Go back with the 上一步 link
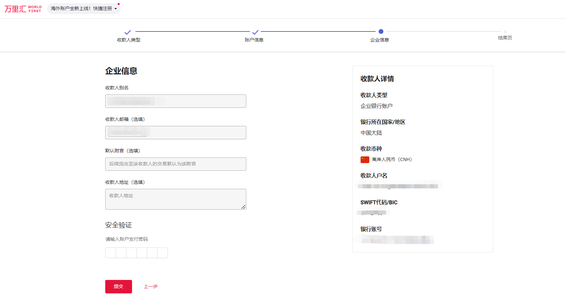The image size is (566, 294). coord(150,287)
